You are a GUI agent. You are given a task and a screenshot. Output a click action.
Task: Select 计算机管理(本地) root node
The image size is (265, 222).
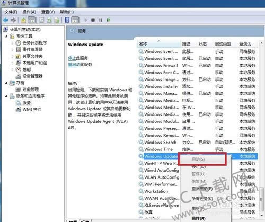25,29
